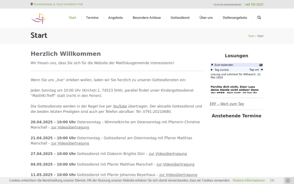Click the text 20.04.2025 – 10:00 Uhr
Viewport: 294px width, 184px height.
click(x=53, y=122)
